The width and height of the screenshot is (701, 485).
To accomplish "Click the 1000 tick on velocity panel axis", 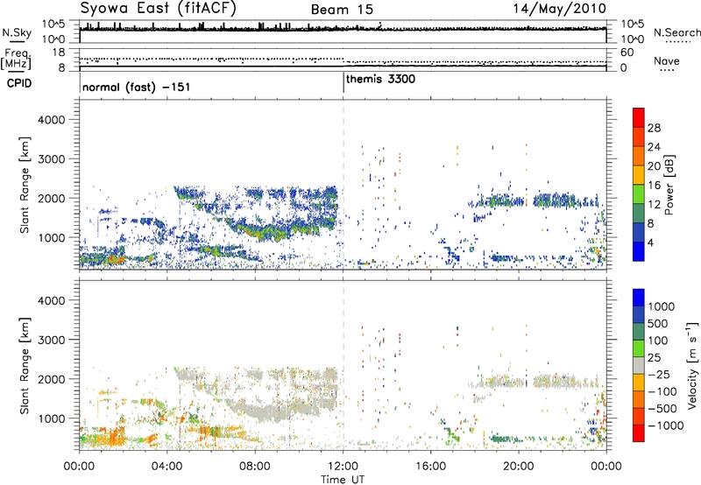I will [51, 418].
